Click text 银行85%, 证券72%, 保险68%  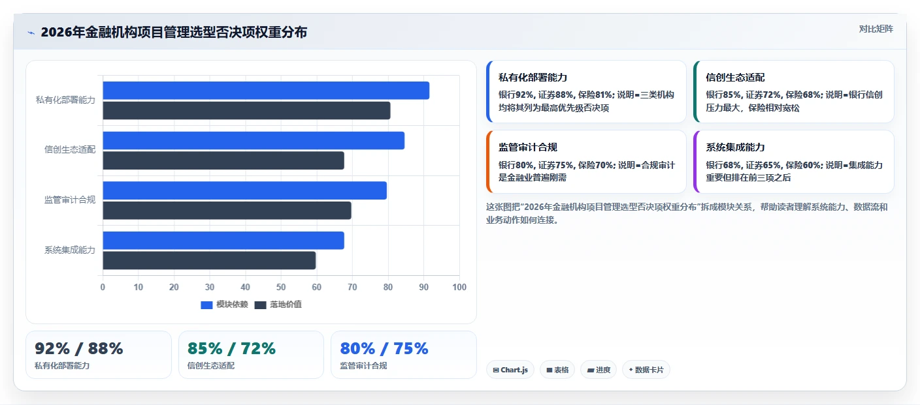tap(763, 95)
